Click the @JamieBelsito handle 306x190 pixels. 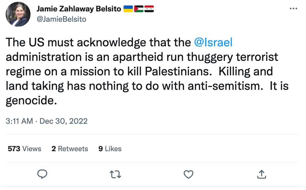pos(62,19)
